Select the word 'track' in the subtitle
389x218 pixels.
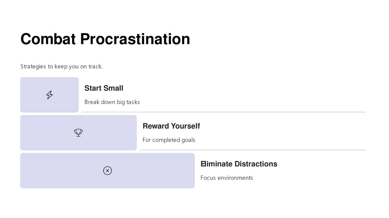pos(95,66)
